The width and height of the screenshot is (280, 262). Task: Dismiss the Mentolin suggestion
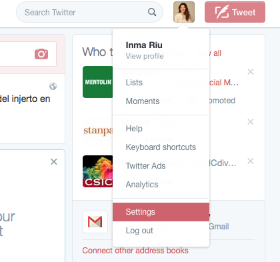pos(251,72)
